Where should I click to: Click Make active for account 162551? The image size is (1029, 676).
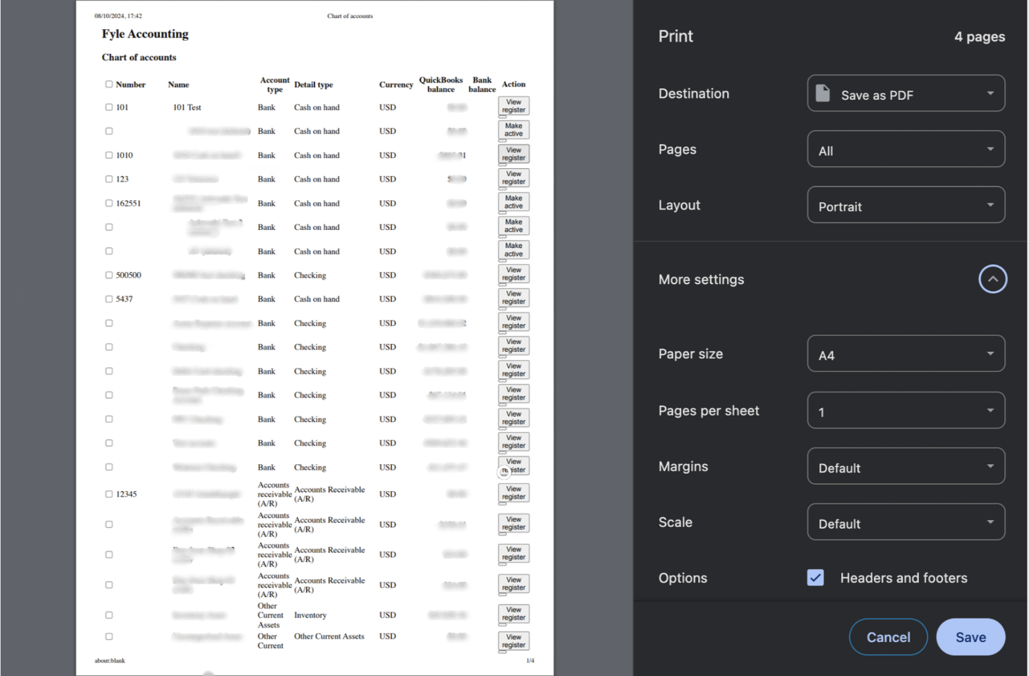click(x=514, y=202)
